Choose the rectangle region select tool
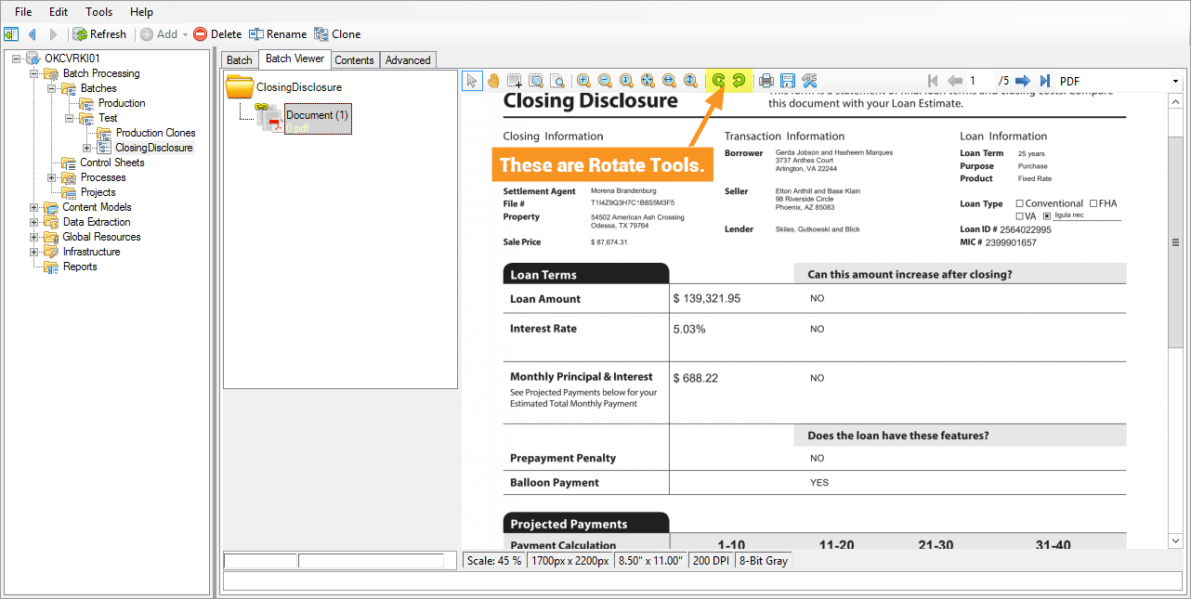The width and height of the screenshot is (1191, 599). (x=514, y=81)
